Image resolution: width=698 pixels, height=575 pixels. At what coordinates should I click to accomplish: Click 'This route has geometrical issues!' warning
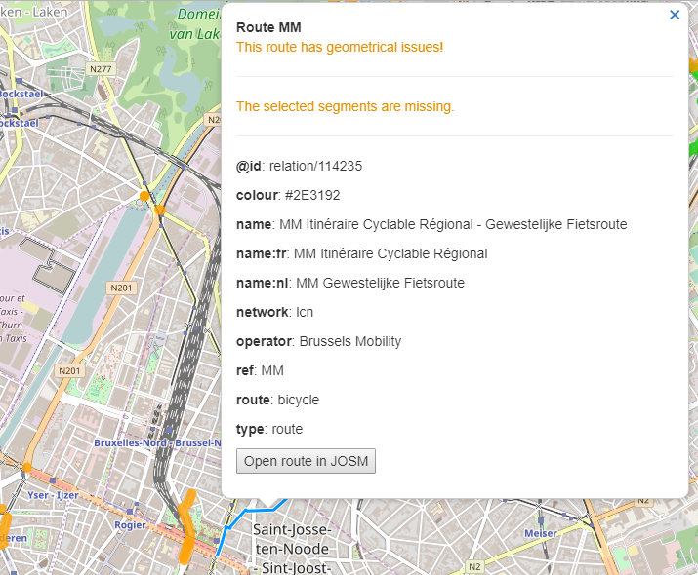(340, 47)
